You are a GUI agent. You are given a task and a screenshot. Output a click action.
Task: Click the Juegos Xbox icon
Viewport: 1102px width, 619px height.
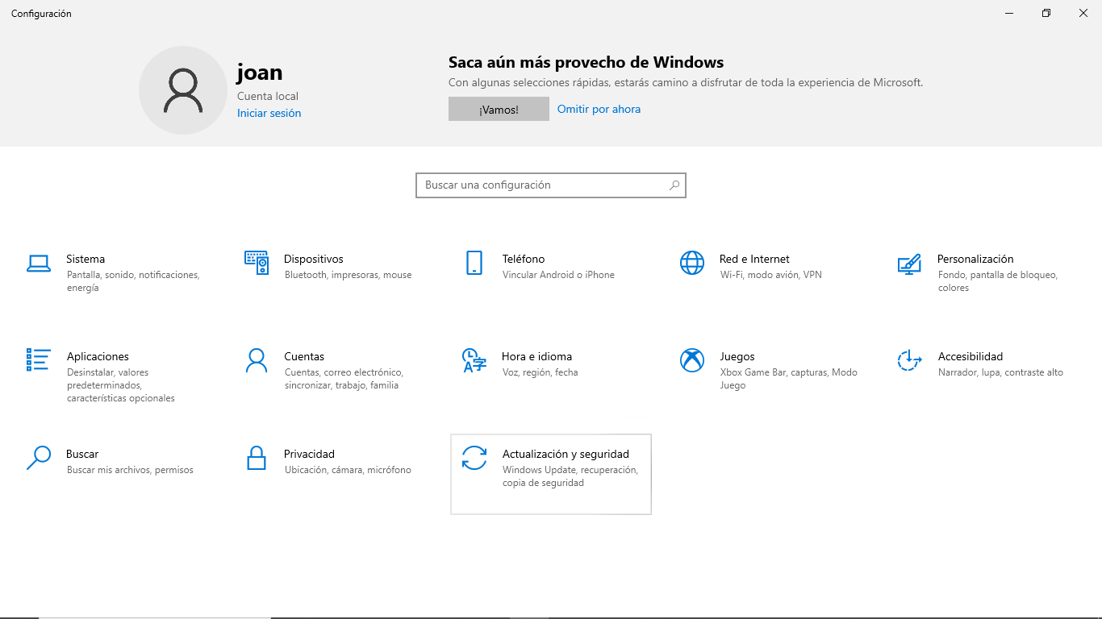(x=692, y=360)
